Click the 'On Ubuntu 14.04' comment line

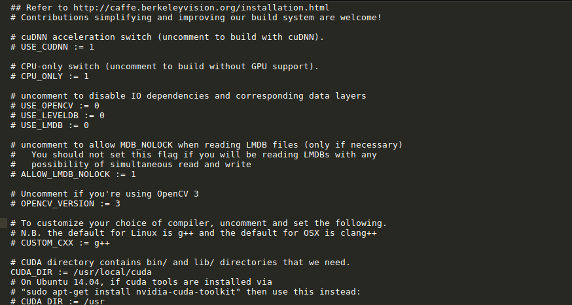click(x=141, y=282)
